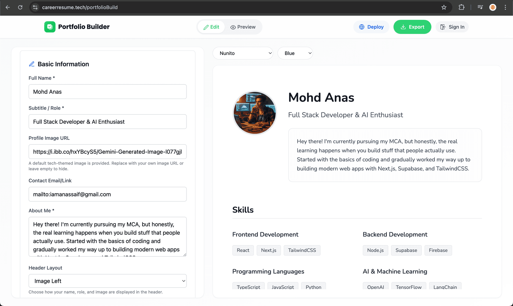The width and height of the screenshot is (513, 306).
Task: Click the circular profile photo in the preview
Action: 255,113
